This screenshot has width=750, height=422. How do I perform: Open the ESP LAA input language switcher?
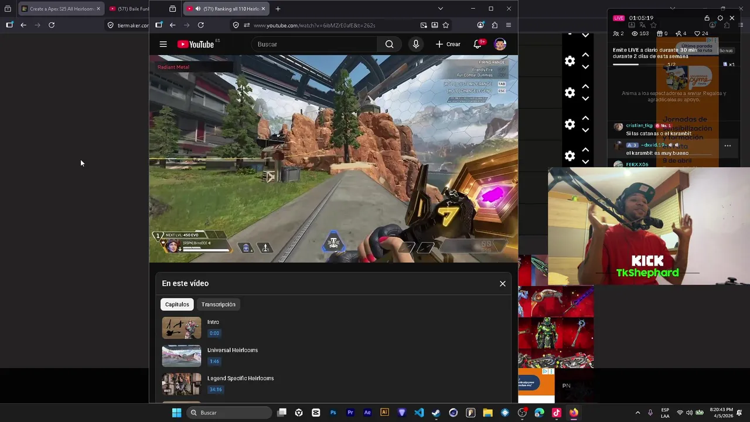coord(665,413)
